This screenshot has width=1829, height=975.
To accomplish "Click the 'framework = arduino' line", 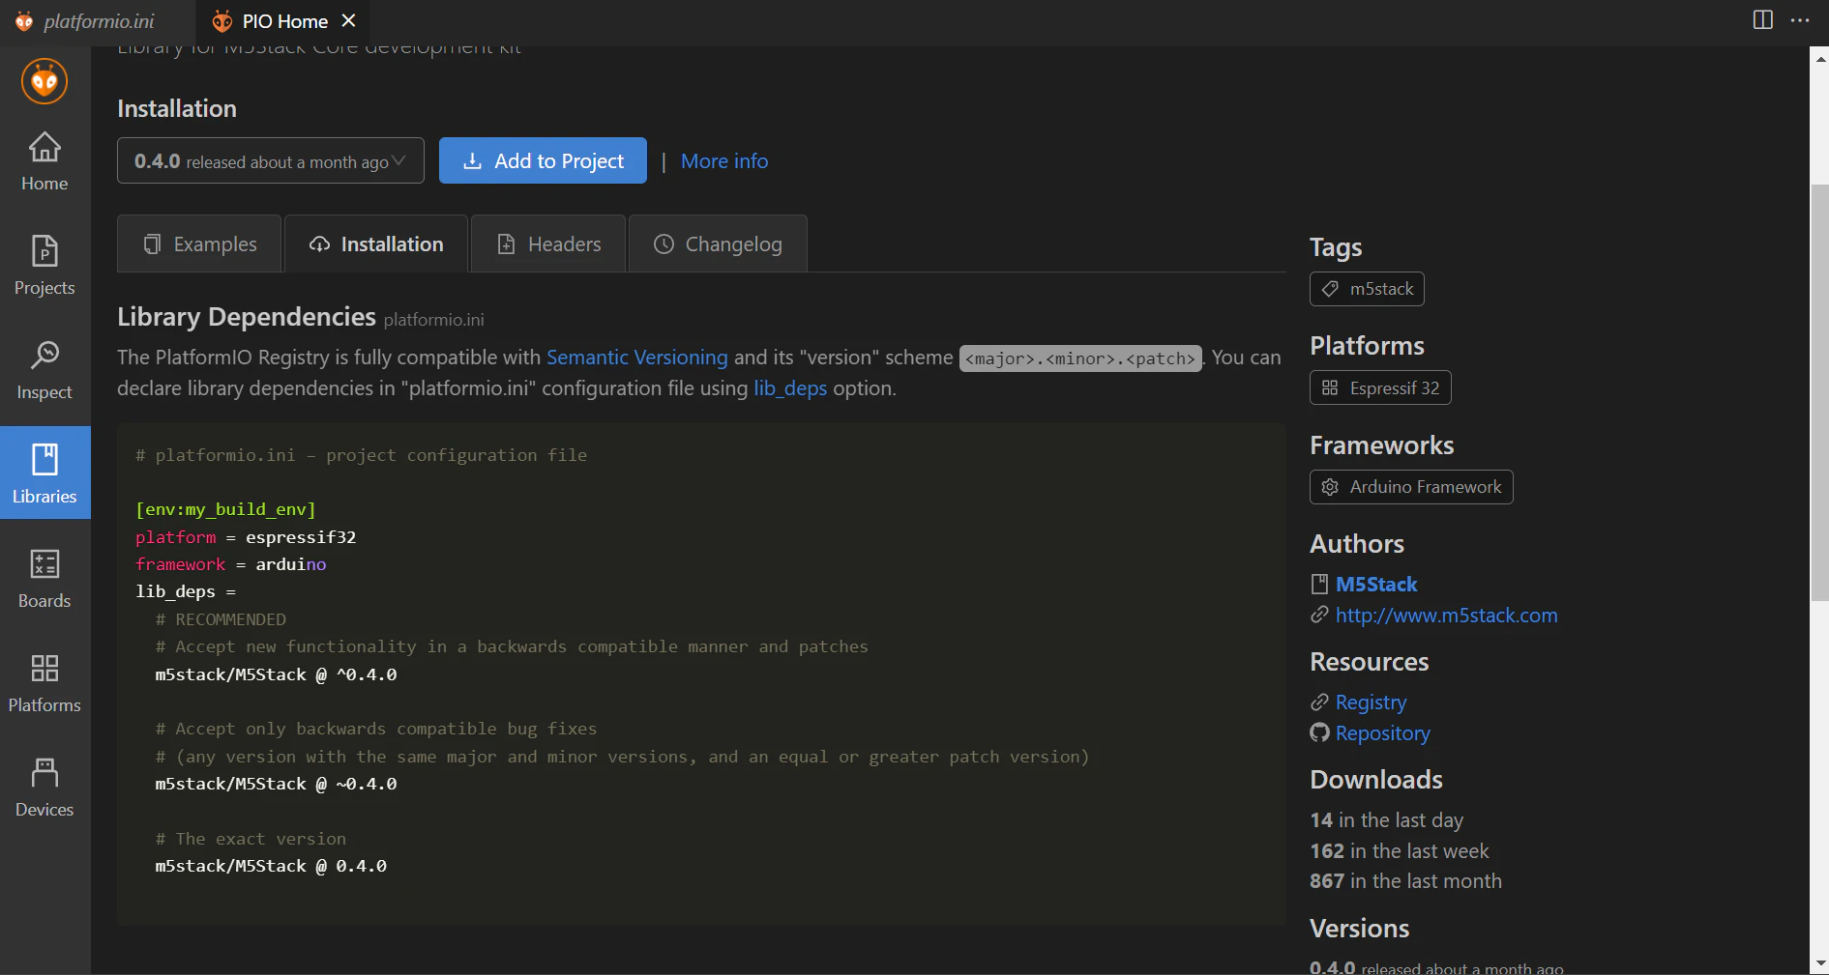I will pyautogui.click(x=231, y=564).
